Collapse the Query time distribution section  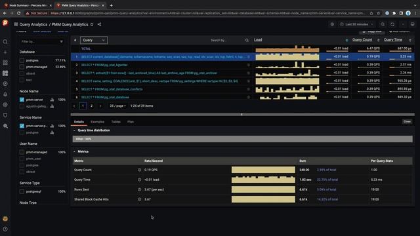click(74, 130)
